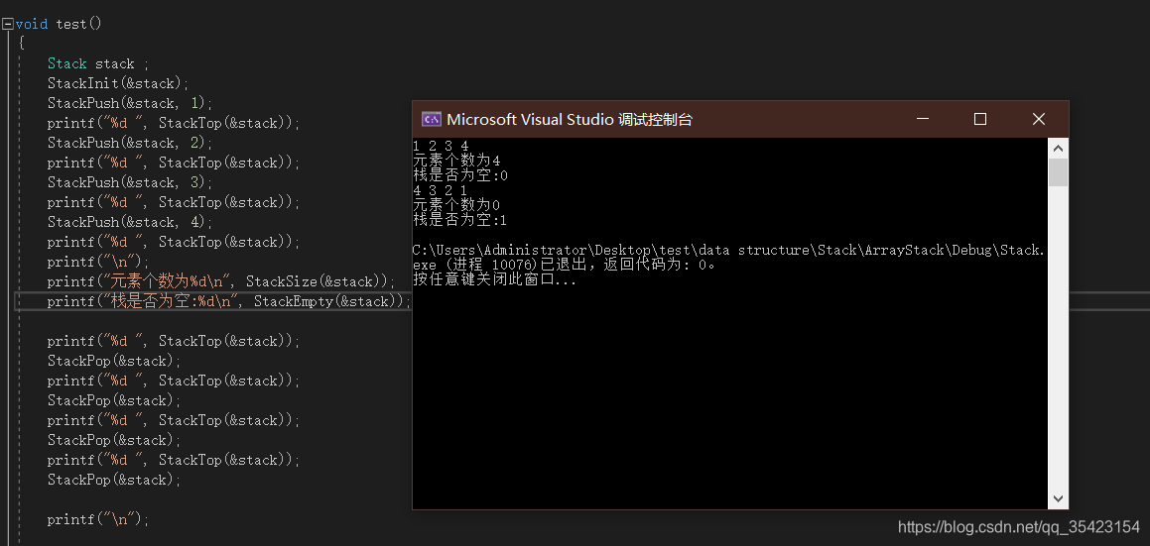The image size is (1150, 546).
Task: Click the '按任意键关闭此窗口...' console line
Action: point(495,280)
